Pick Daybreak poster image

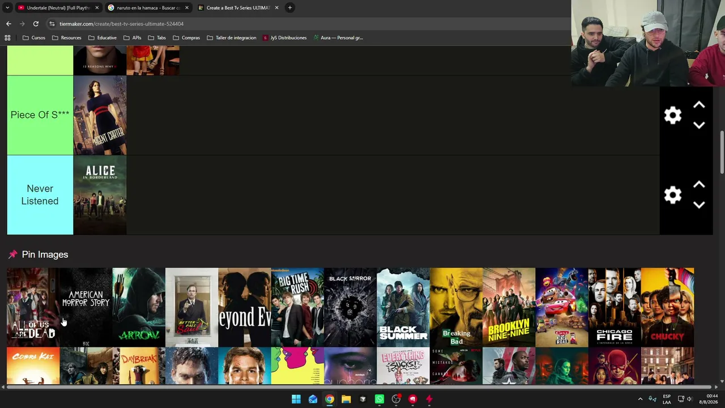[139, 366]
